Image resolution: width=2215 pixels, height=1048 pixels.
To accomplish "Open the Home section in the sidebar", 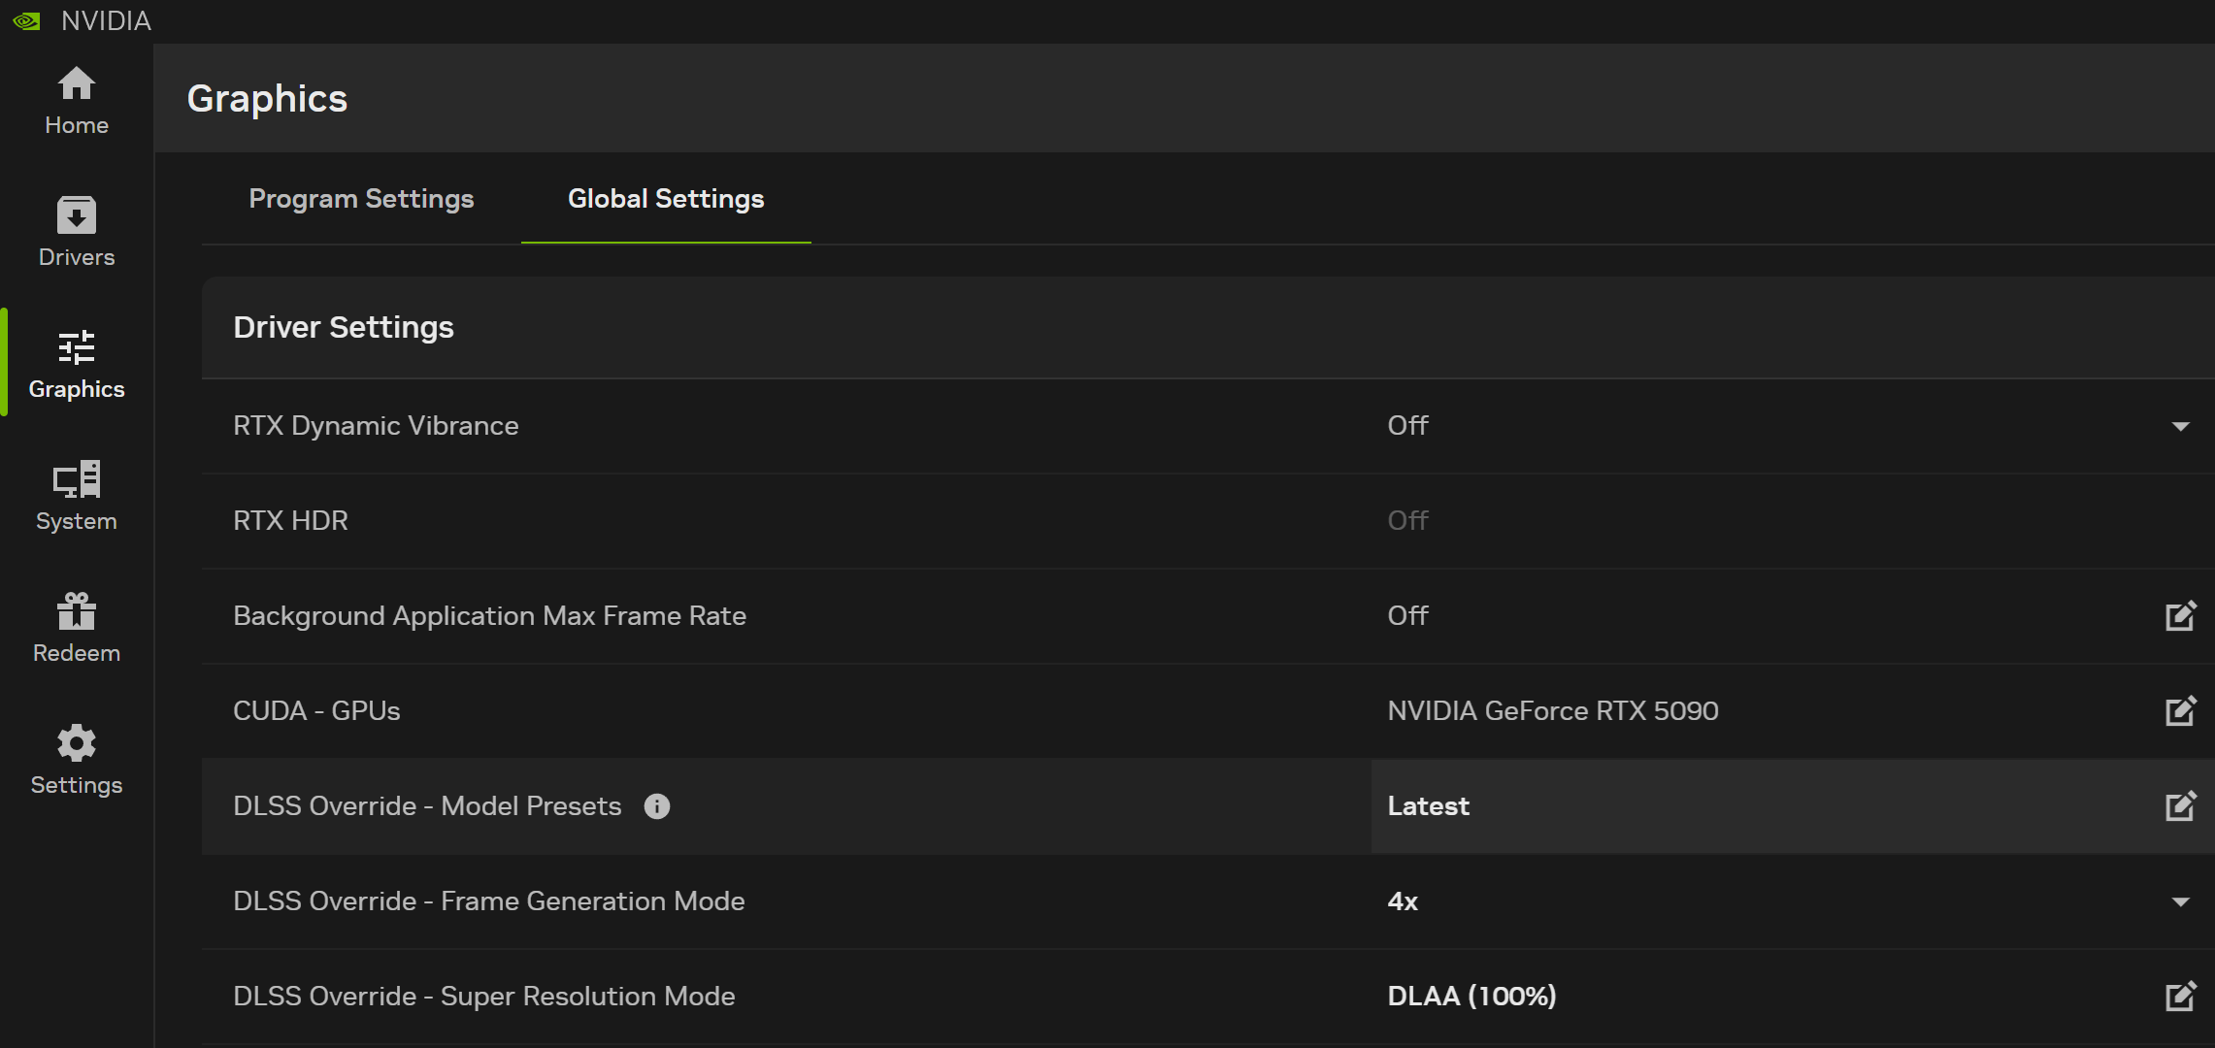I will point(76,100).
